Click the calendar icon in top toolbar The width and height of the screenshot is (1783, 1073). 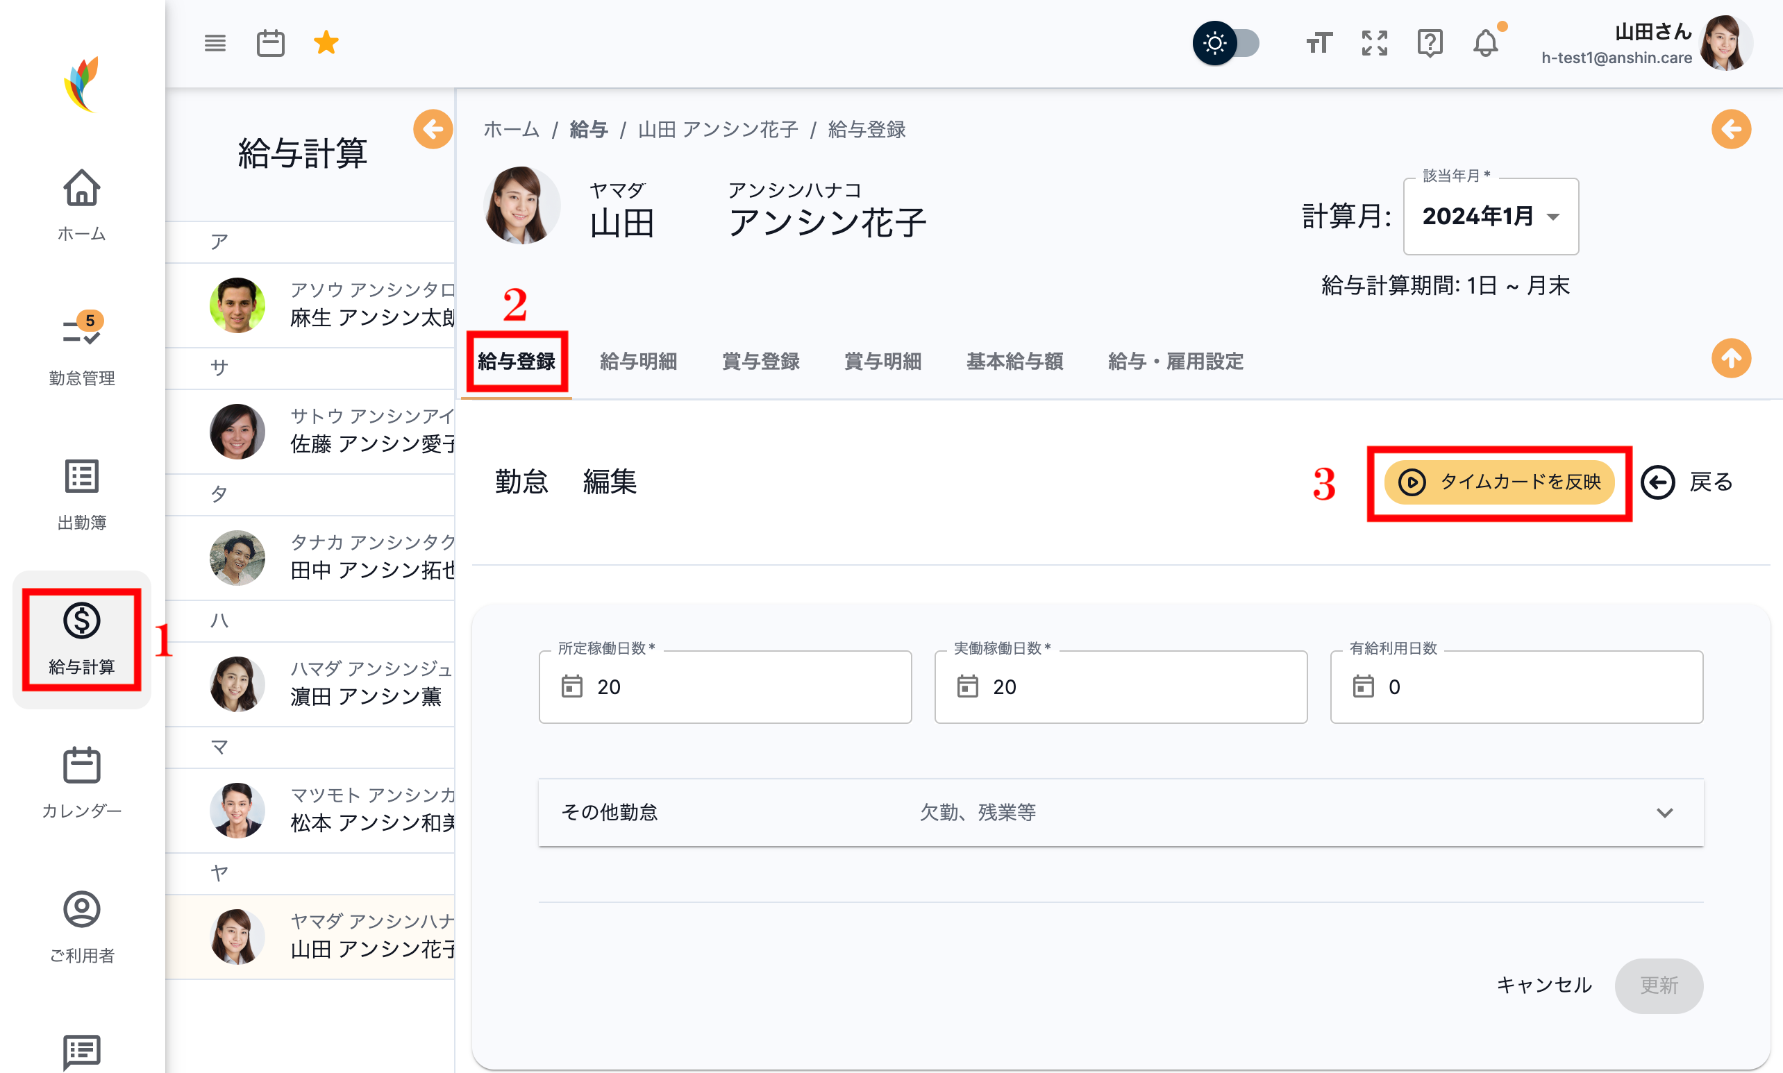271,44
